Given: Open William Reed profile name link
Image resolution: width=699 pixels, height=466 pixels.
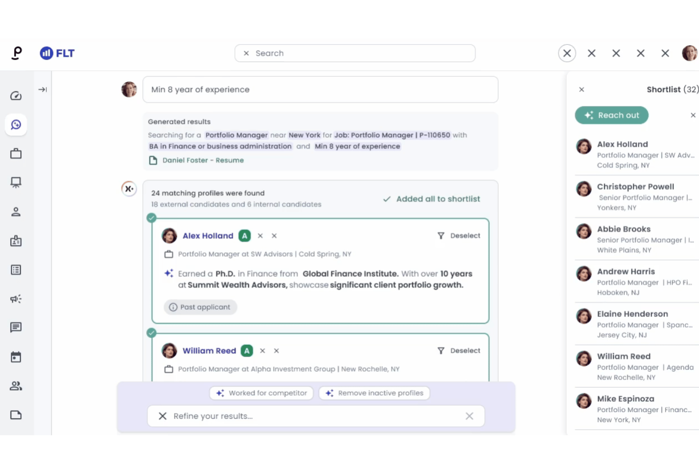Looking at the screenshot, I should pyautogui.click(x=209, y=351).
